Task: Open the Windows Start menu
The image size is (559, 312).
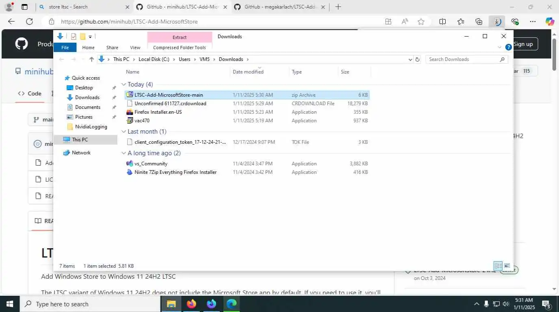Action: coord(10,304)
